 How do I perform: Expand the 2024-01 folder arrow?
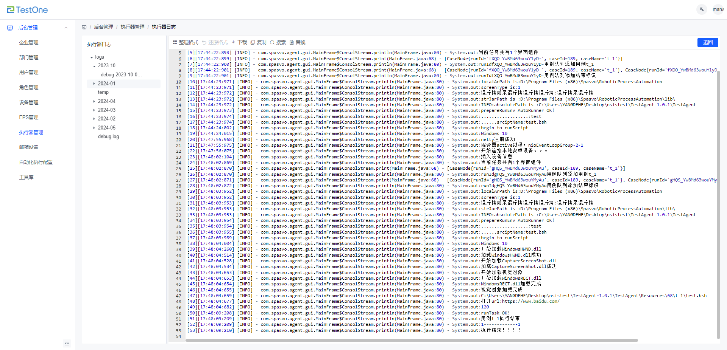coord(94,84)
